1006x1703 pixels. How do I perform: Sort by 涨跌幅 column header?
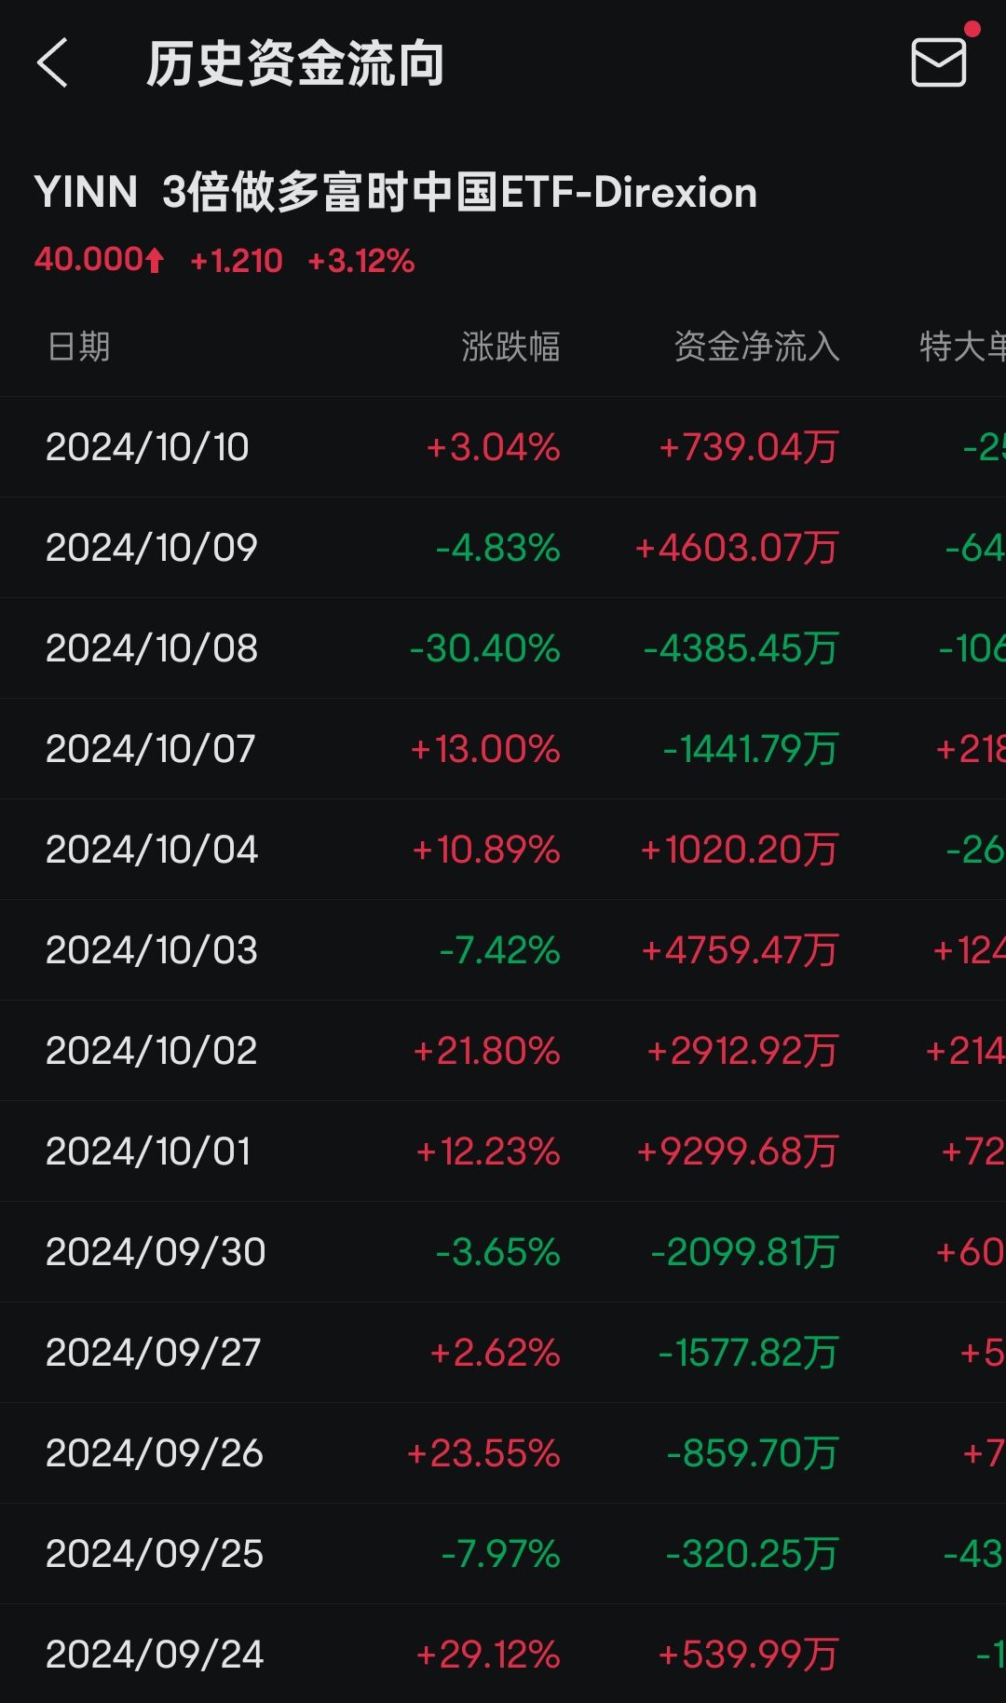click(510, 347)
